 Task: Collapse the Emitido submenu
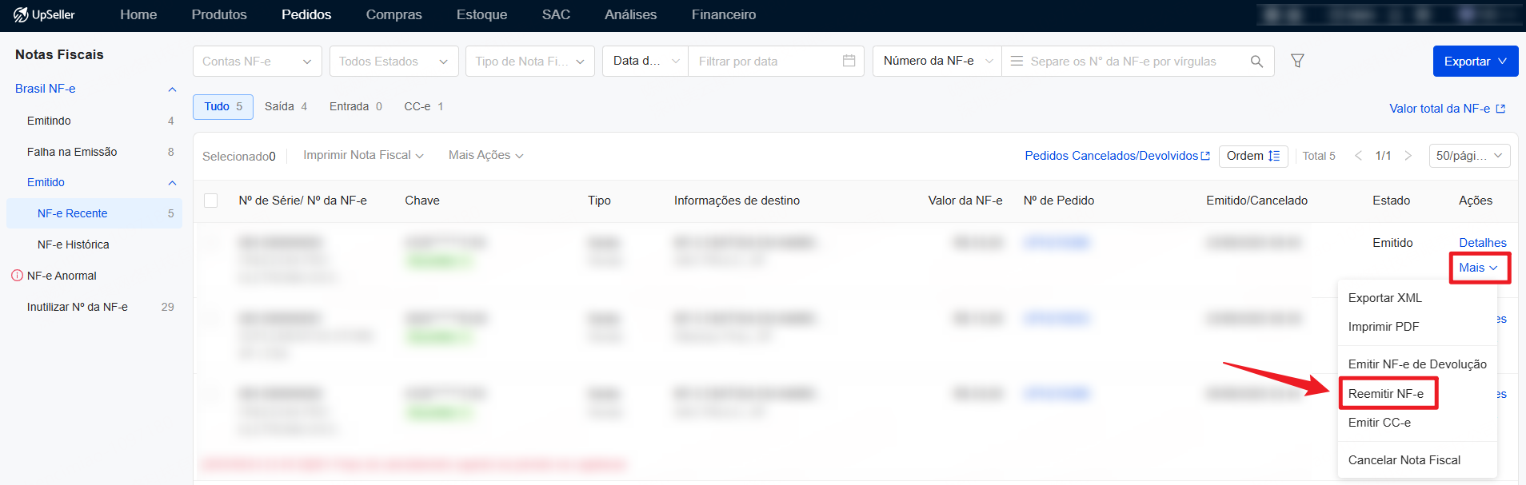[172, 183]
